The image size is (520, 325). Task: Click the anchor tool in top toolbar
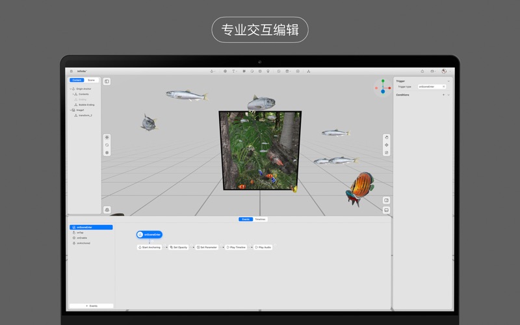click(x=212, y=71)
